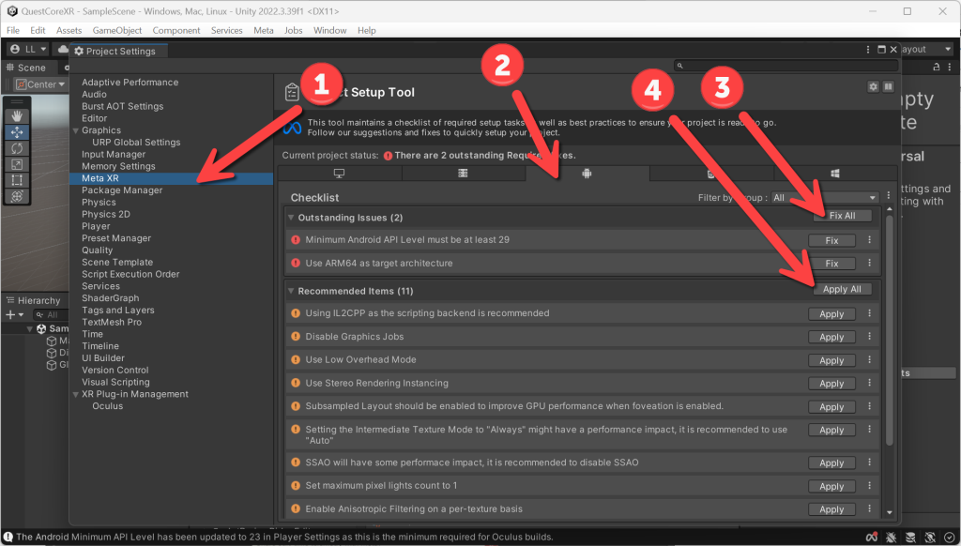Open the Meta menu
961x546 pixels.
tap(264, 30)
